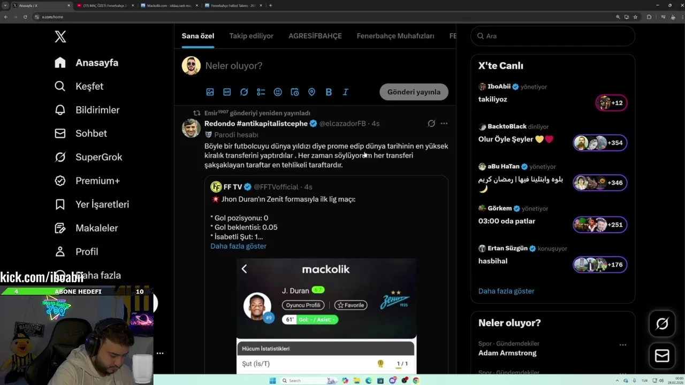Open the Adam Armstrong trending topic

[x=507, y=353]
